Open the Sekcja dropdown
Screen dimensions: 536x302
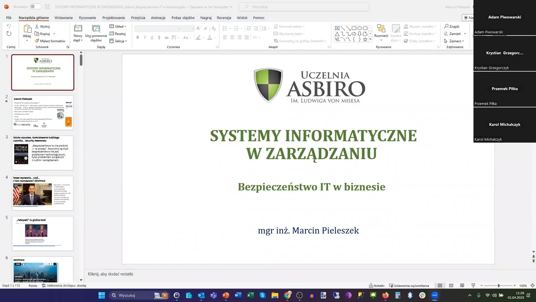118,41
